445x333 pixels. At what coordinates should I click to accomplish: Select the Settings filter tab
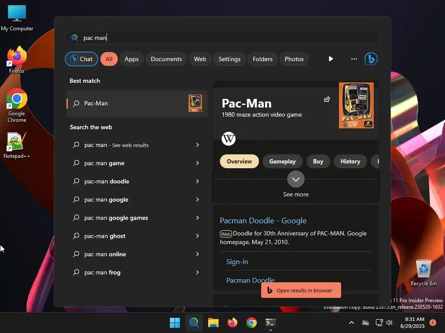[229, 59]
